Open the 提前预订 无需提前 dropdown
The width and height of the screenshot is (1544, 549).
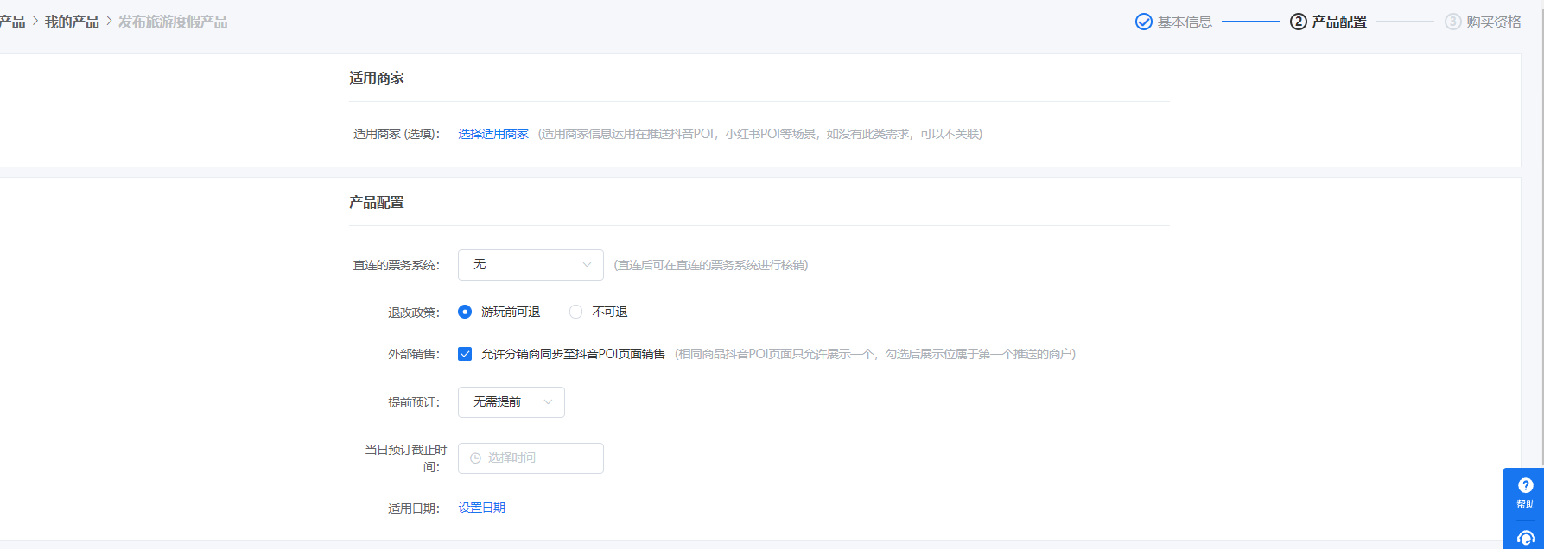pos(511,402)
